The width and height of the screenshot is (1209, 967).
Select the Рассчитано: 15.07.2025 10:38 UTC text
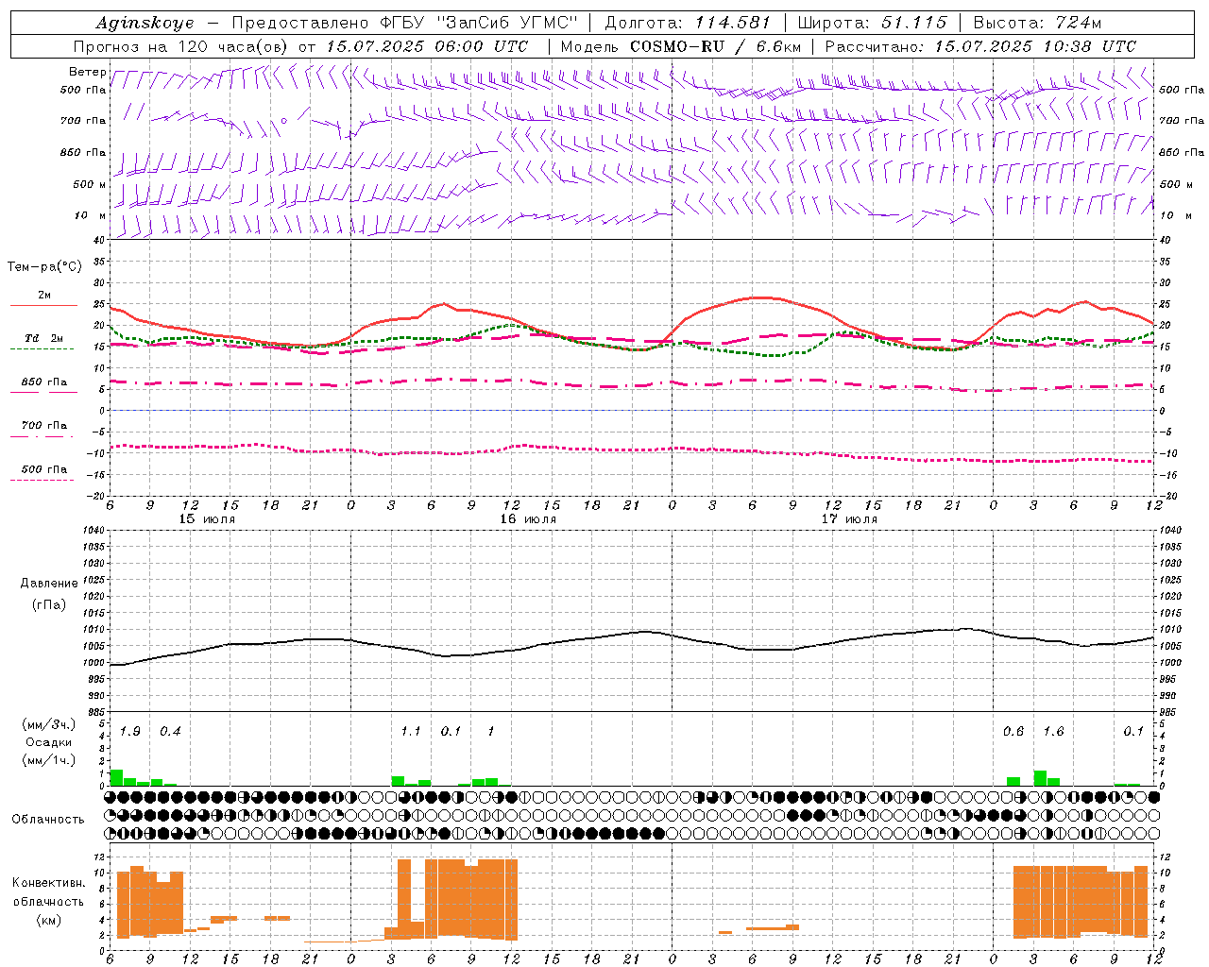(x=980, y=46)
